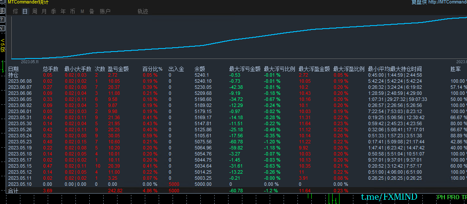Open the MTCommander website link
467x204 pixels.
(x=447, y=2)
